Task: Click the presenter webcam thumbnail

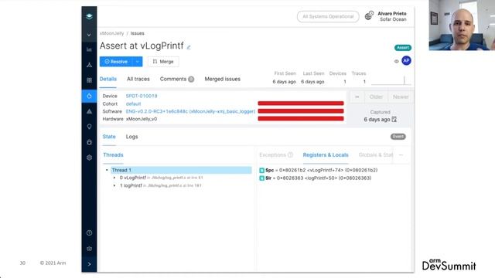Action: (x=462, y=25)
